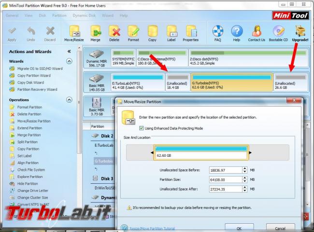
Task: Click Change Drive Letter operation
Action: (33, 191)
